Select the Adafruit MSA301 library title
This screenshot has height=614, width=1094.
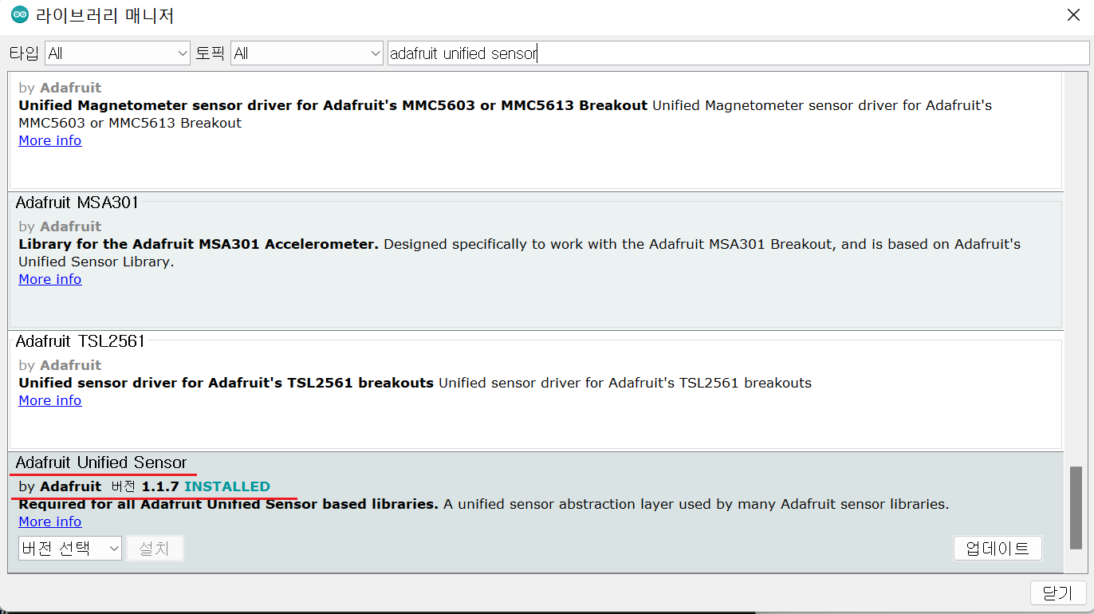[x=77, y=203]
